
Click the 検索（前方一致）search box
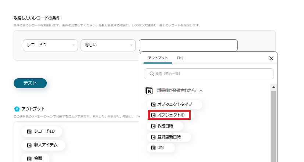point(209,74)
